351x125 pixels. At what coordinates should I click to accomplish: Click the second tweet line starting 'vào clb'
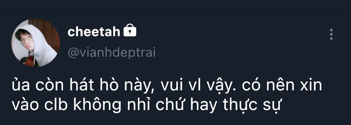(146, 105)
